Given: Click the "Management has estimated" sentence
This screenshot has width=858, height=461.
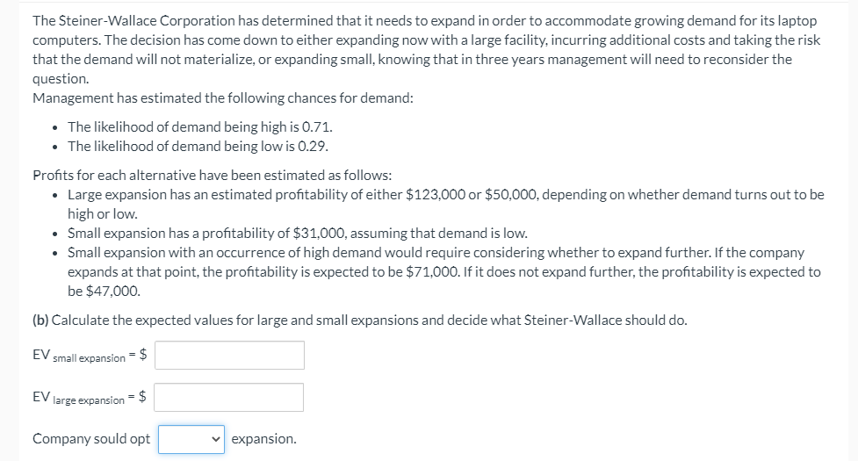Looking at the screenshot, I should tap(223, 97).
